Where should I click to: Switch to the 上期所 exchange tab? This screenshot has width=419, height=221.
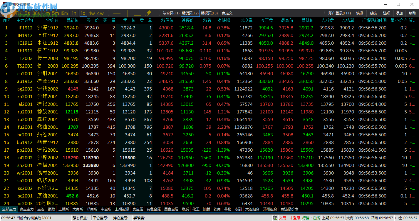[64, 209]
